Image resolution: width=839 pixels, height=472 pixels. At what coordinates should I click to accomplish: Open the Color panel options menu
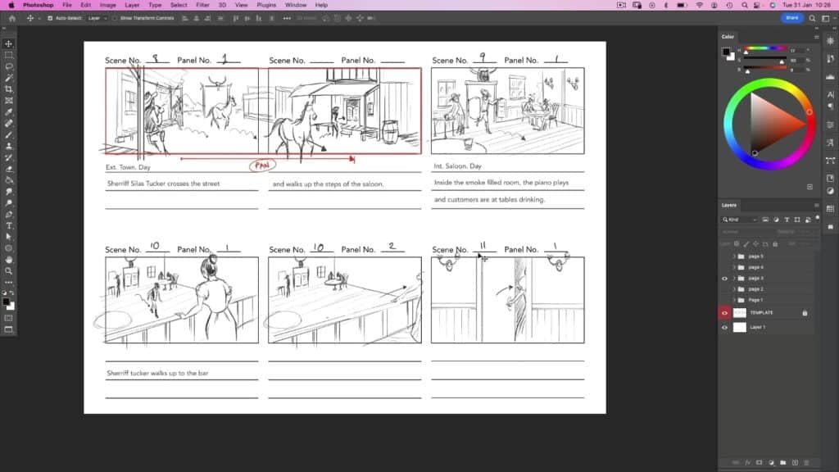[817, 37]
